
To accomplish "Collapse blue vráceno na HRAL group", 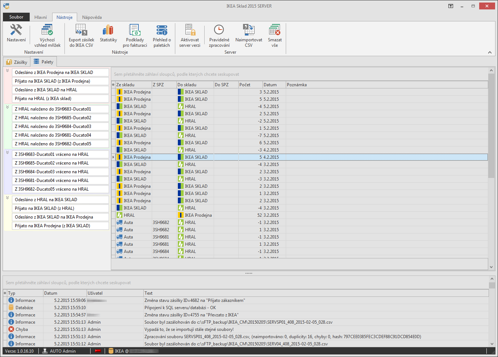I will 7,153.
